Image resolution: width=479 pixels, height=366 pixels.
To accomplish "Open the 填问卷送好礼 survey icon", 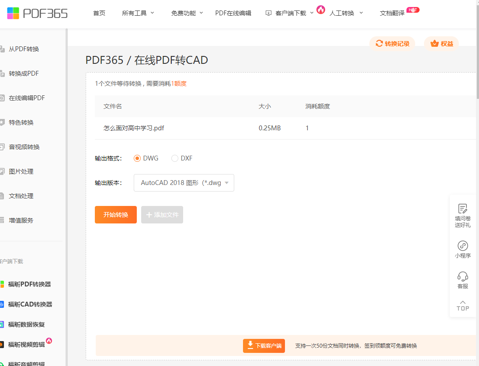I will 462,209.
